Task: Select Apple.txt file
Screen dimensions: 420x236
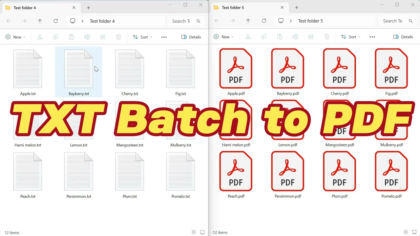Action: click(28, 72)
